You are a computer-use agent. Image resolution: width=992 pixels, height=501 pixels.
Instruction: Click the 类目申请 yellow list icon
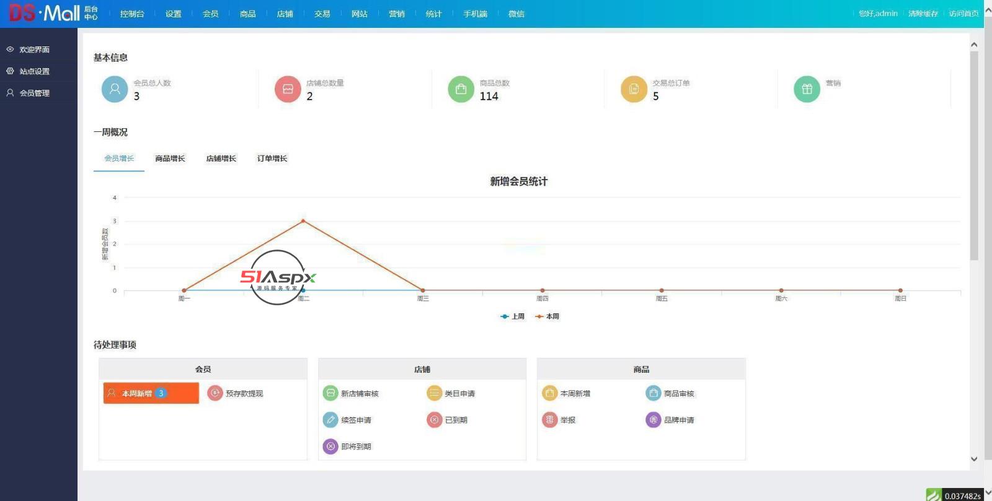tap(434, 393)
